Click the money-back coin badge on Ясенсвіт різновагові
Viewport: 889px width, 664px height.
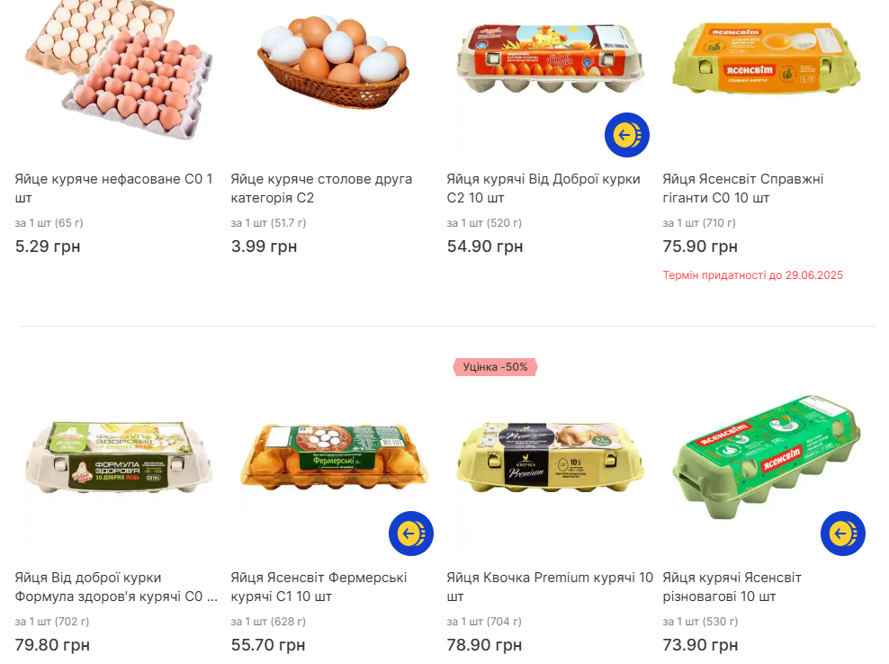click(843, 534)
